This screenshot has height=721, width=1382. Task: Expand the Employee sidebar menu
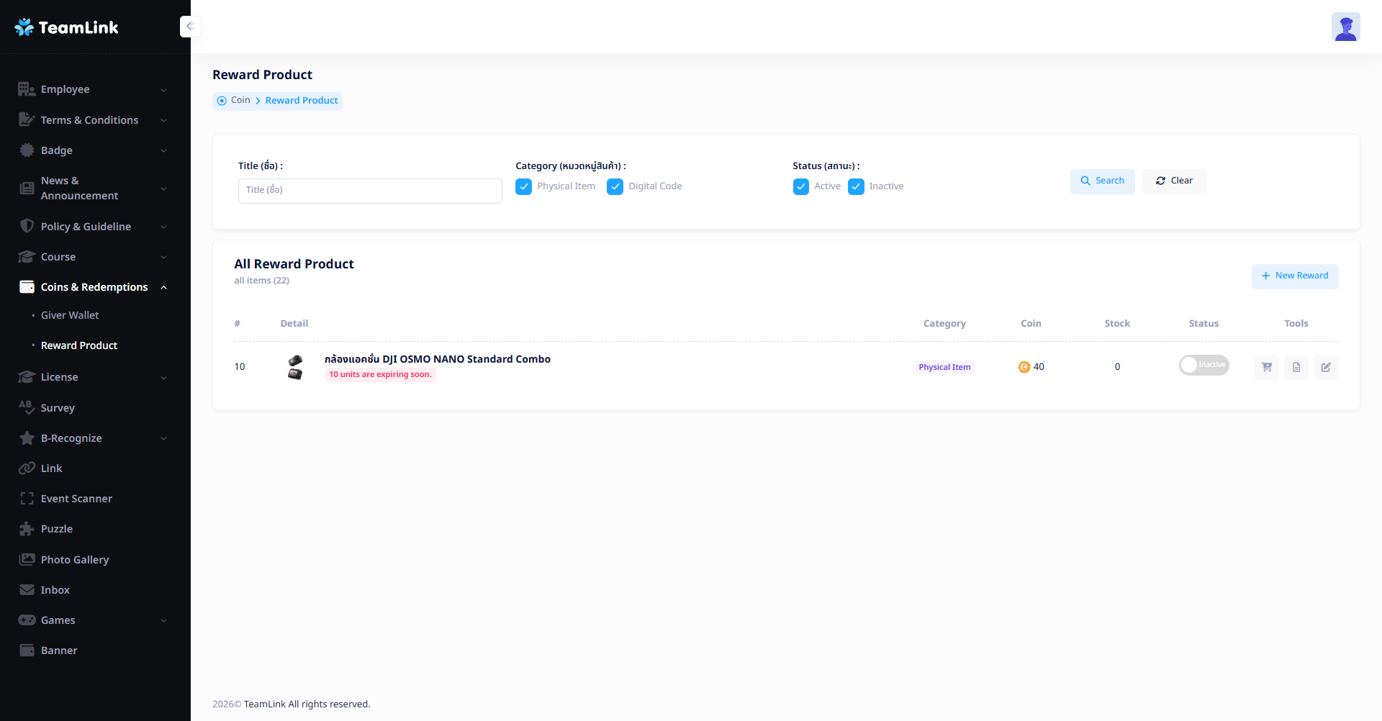click(94, 89)
